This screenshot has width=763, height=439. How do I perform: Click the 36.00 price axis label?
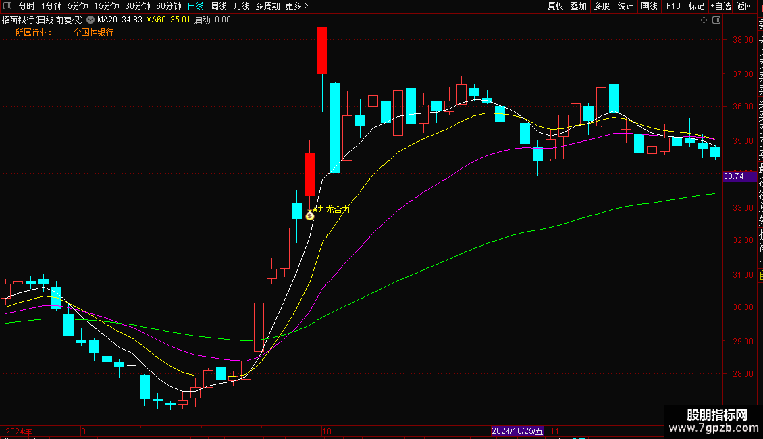[743, 106]
